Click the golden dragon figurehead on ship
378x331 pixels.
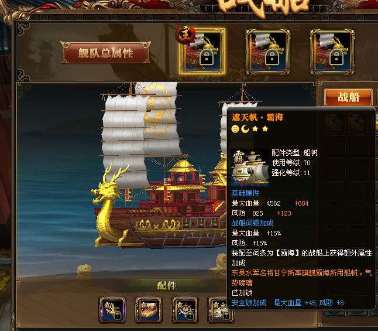(108, 205)
